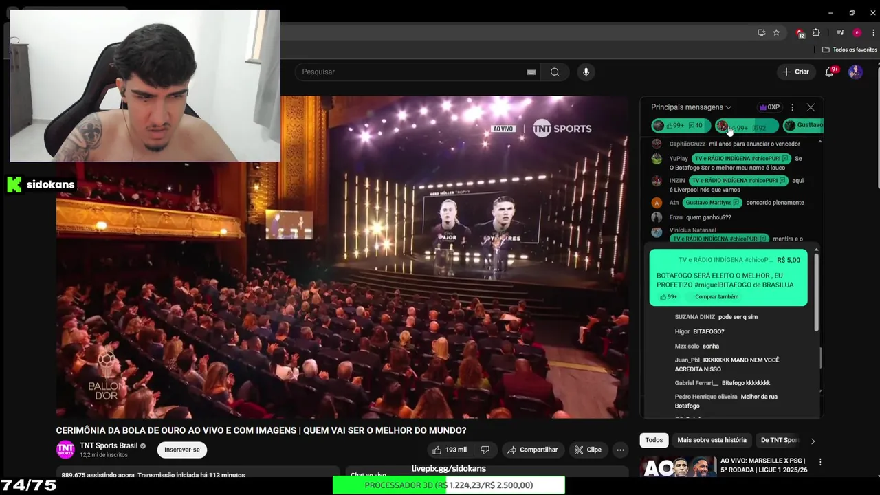Show more filter chips with the right arrow
This screenshot has height=495, width=880.
[813, 441]
